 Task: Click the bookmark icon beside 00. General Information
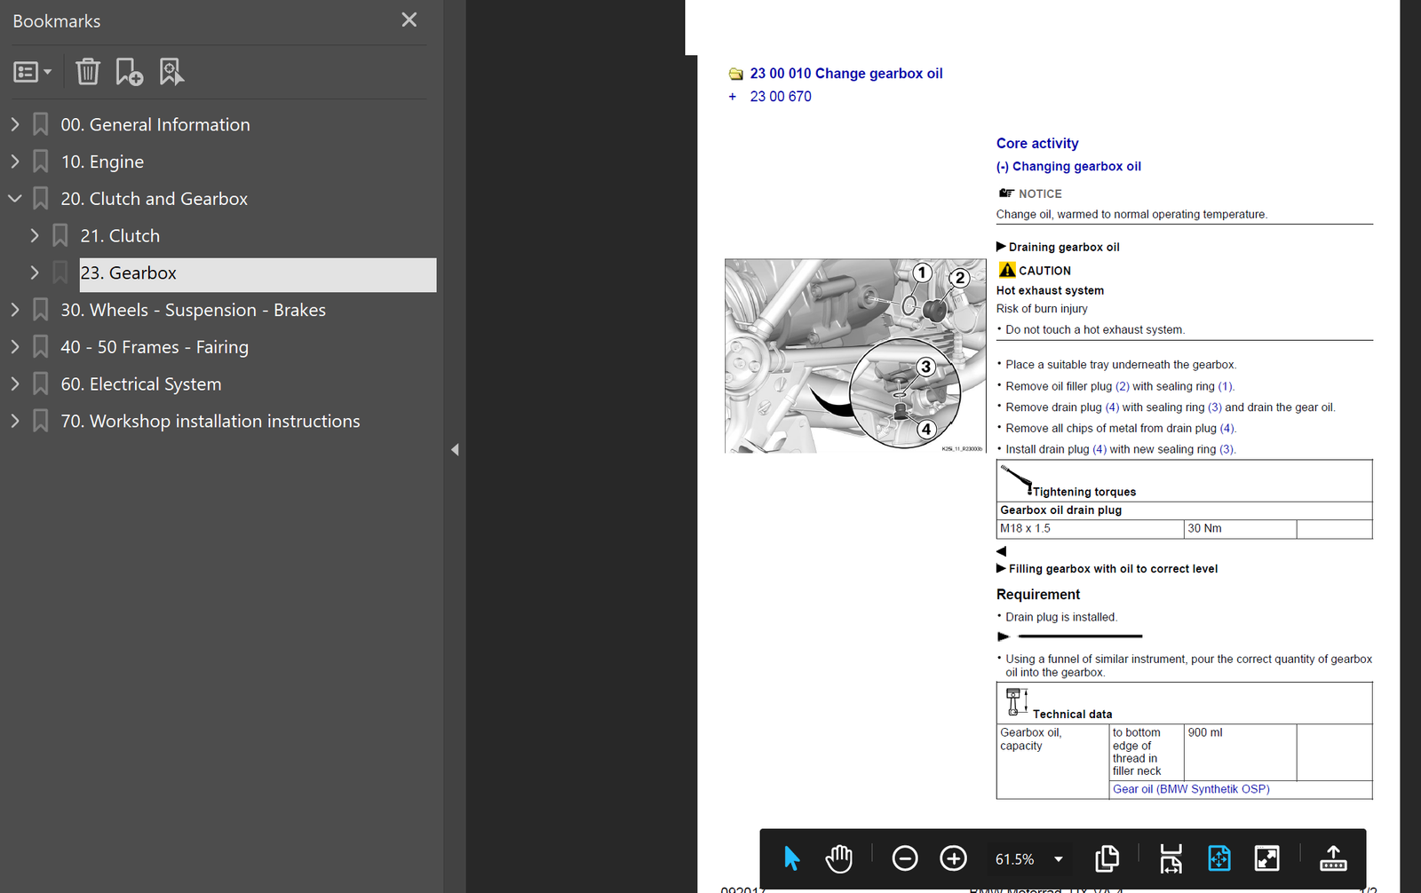[x=41, y=124]
